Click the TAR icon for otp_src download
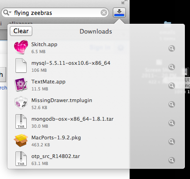Screen dimensions: 190x179 tap(21, 159)
